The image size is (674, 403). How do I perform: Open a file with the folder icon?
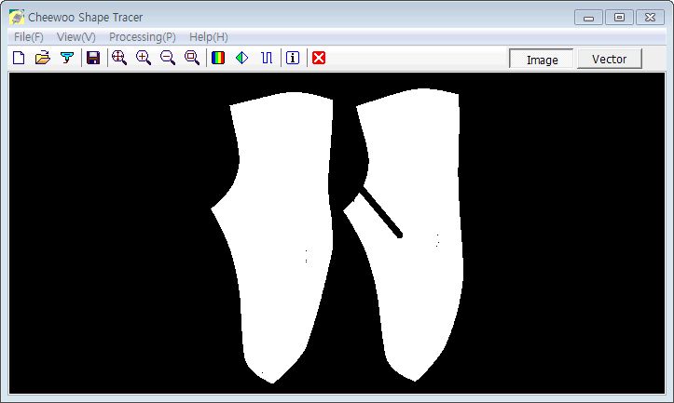[43, 58]
